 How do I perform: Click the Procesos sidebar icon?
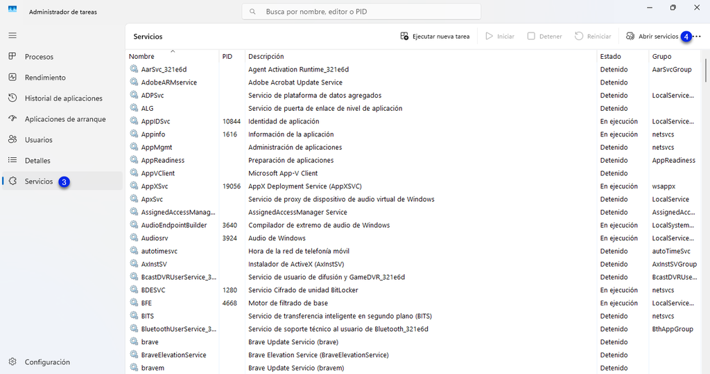point(12,56)
